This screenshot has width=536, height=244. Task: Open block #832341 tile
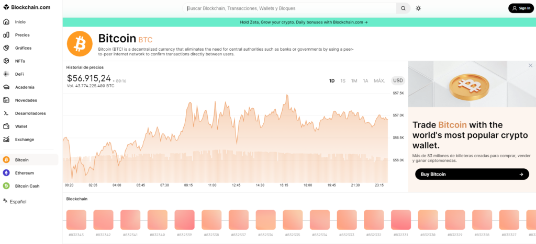click(130, 220)
